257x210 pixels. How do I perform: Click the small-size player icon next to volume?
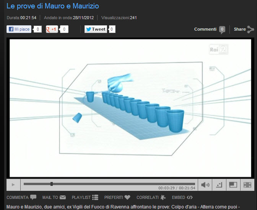point(219,185)
